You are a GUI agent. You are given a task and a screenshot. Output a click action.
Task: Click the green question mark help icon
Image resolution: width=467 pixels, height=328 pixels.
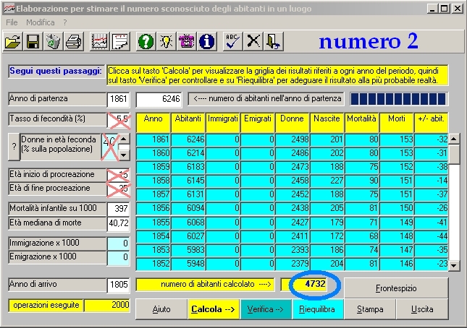click(146, 42)
